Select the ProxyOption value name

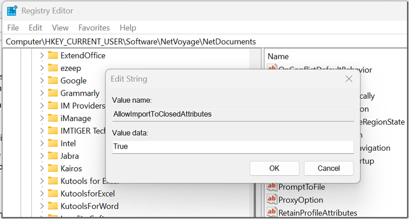coord(301,200)
